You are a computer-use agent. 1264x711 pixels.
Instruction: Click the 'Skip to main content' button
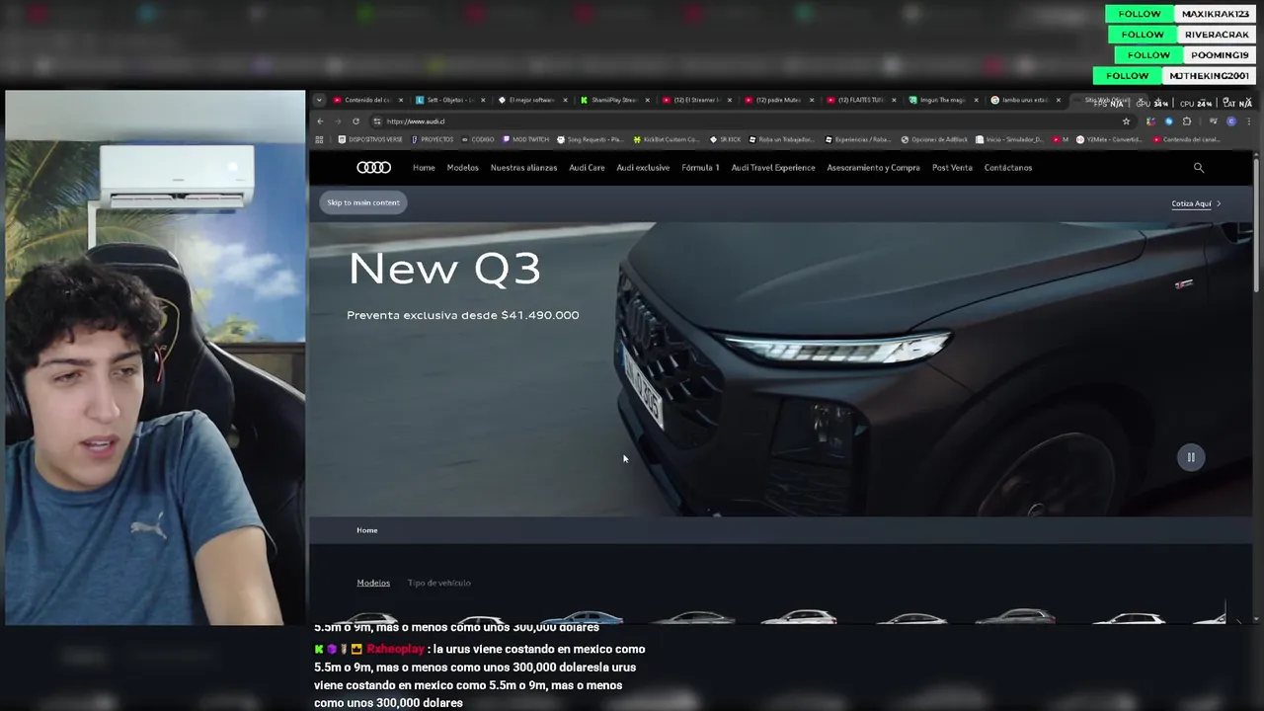pos(363,202)
